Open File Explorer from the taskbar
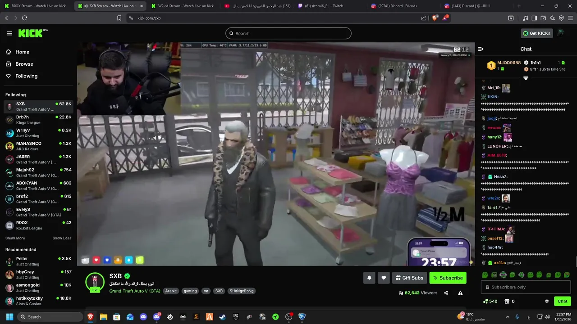 104,317
